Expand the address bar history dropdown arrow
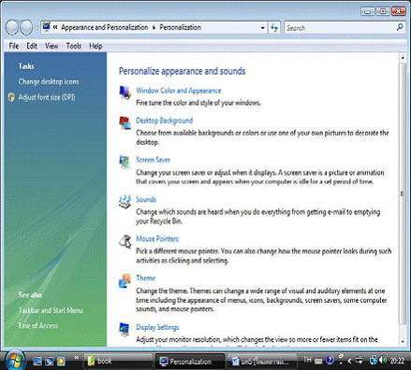Viewport: 411px width, 370px height. point(262,28)
